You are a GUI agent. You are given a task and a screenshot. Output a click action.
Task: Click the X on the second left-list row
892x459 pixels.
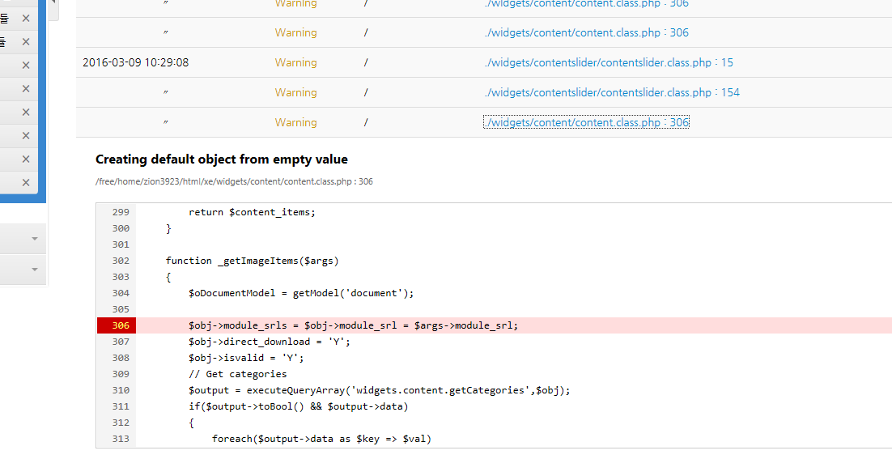26,41
